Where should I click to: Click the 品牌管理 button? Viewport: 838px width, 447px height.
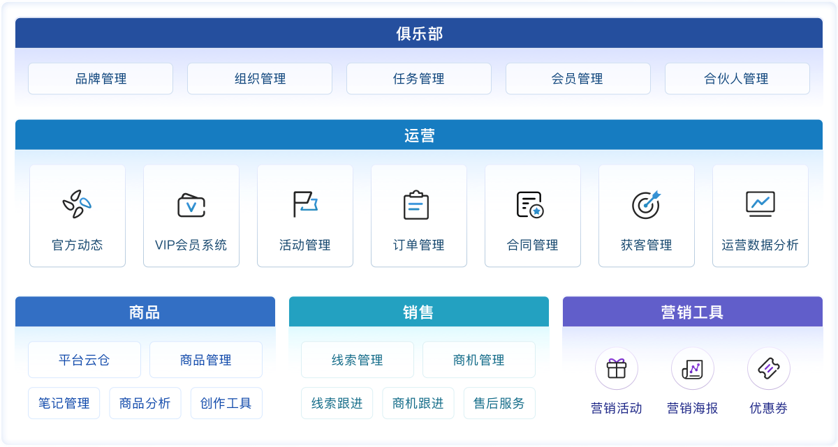pyautogui.click(x=101, y=79)
